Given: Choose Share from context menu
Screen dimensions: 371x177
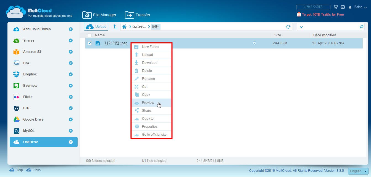Looking at the screenshot, I should [x=151, y=111].
